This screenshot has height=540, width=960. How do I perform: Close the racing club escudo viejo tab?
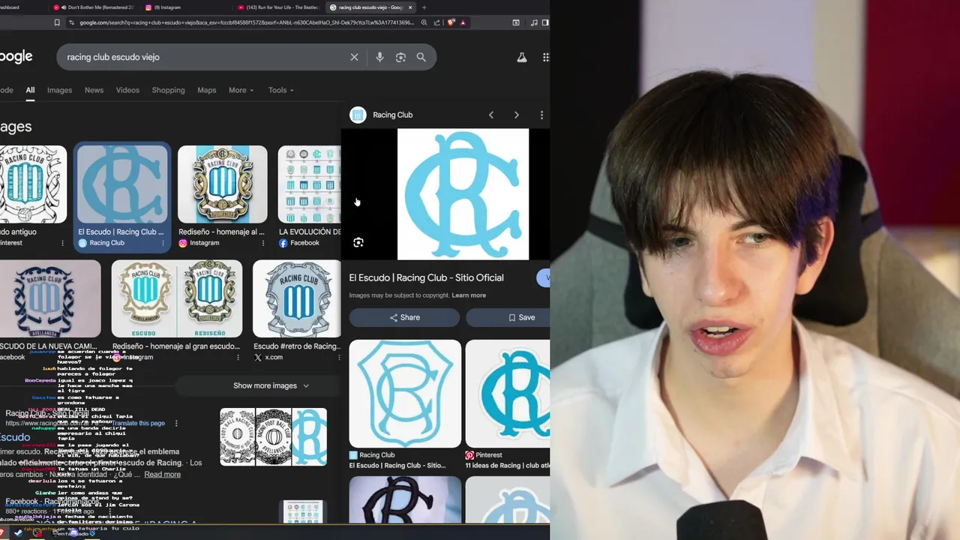(x=410, y=7)
